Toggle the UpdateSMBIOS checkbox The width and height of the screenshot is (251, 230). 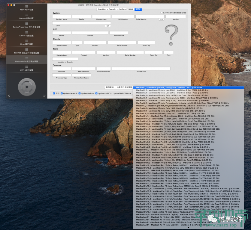point(96,93)
